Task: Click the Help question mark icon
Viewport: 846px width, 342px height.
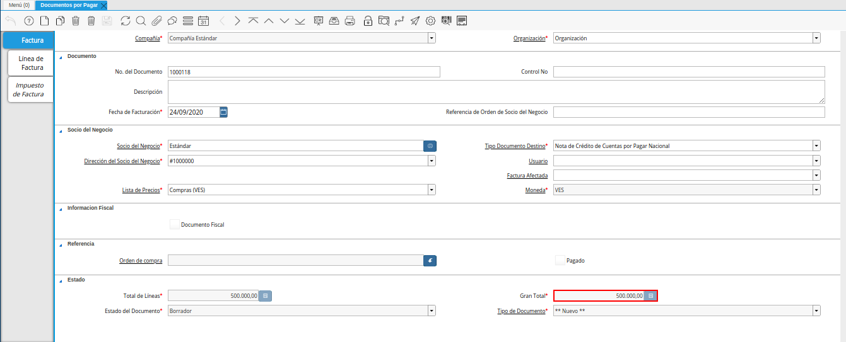Action: (x=28, y=21)
